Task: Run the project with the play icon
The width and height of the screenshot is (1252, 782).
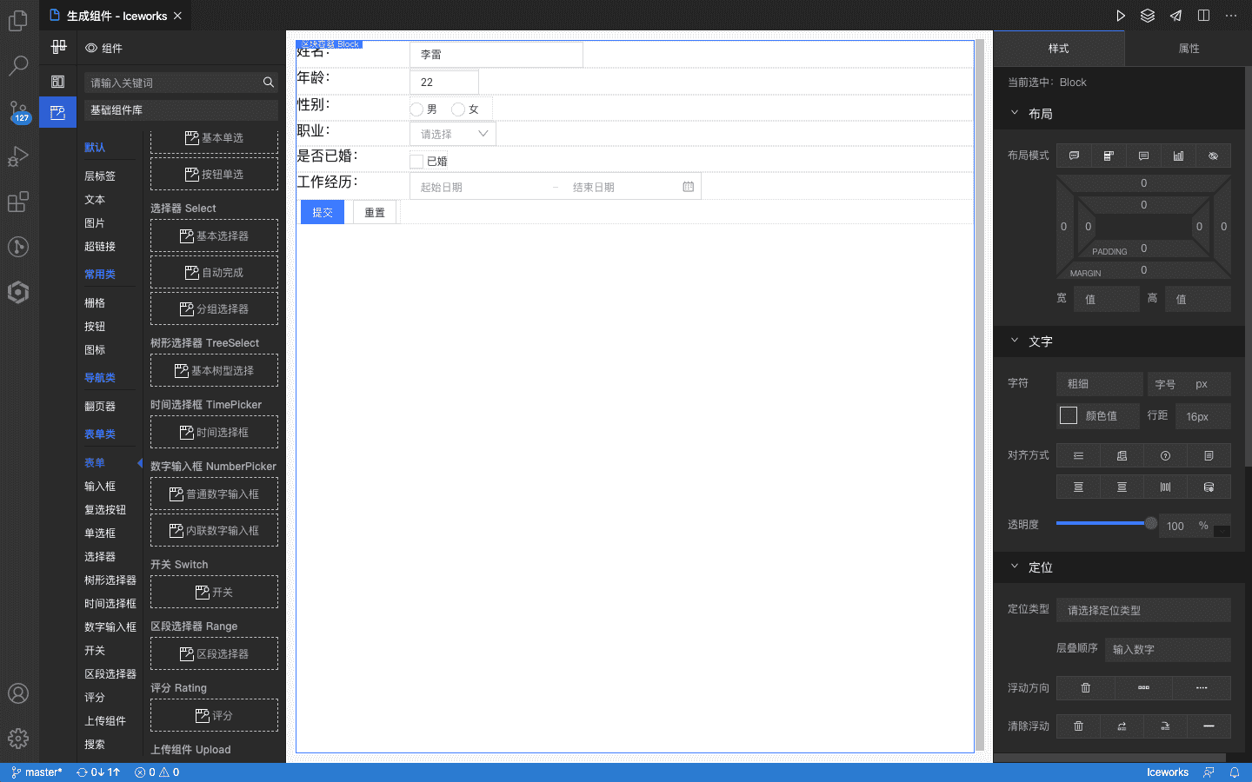Action: pos(1122,15)
